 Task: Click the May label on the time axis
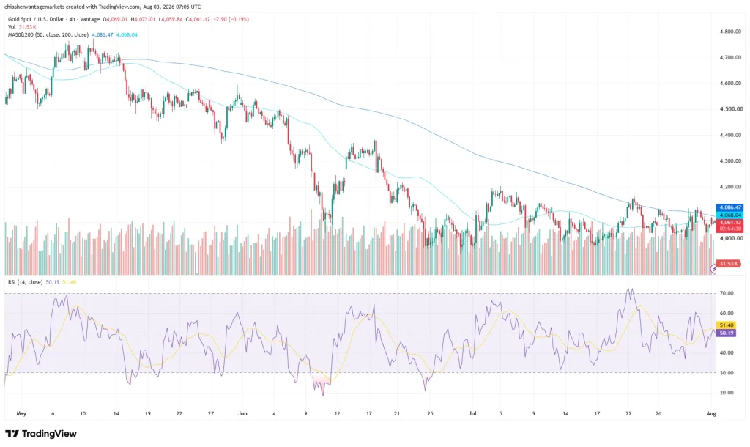21,413
